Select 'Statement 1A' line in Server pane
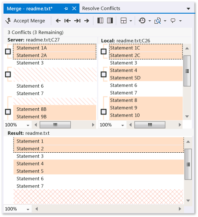Screen dimensions: 198x217 [55, 48]
